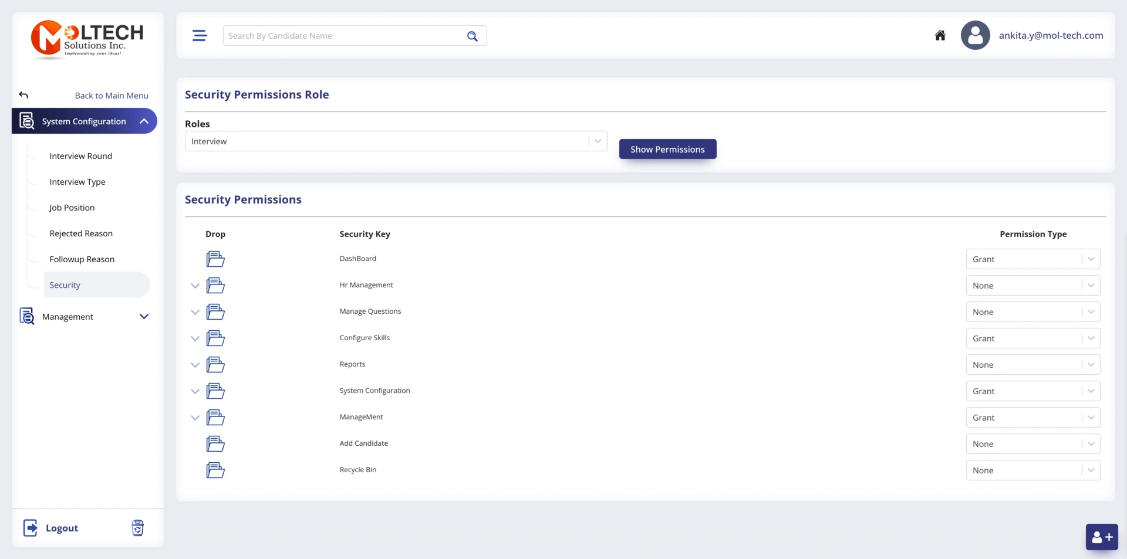Screen dimensions: 1127x559
Task: Expand the Manage Questions row
Action: tap(195, 312)
